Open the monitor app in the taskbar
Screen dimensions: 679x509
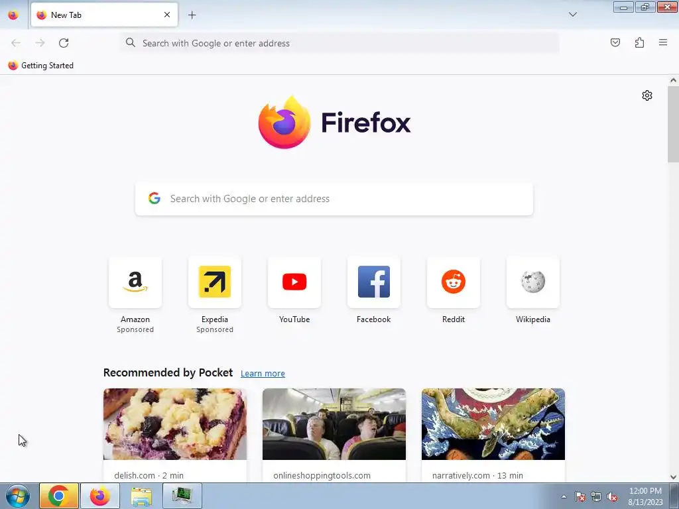click(182, 496)
